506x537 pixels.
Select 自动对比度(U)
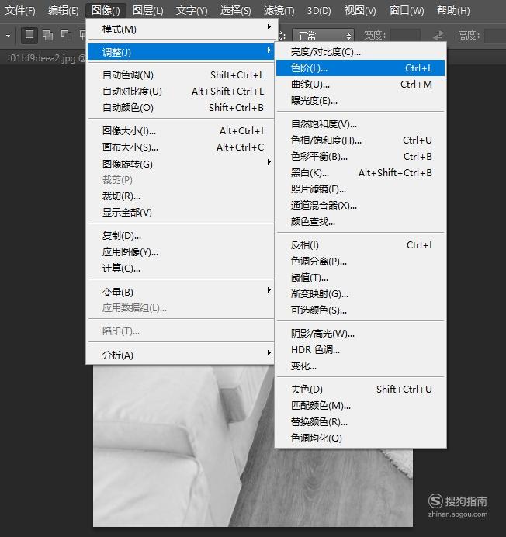pos(180,92)
